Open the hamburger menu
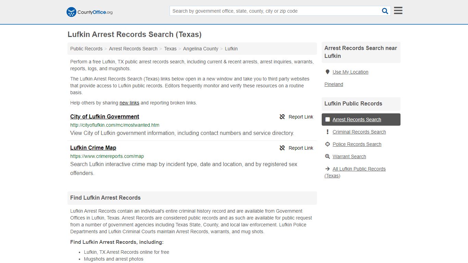This screenshot has width=468, height=263. coord(398,11)
